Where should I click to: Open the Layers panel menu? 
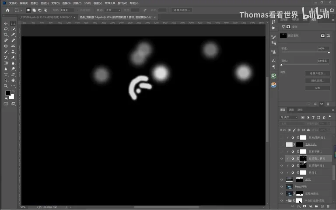tap(333, 110)
